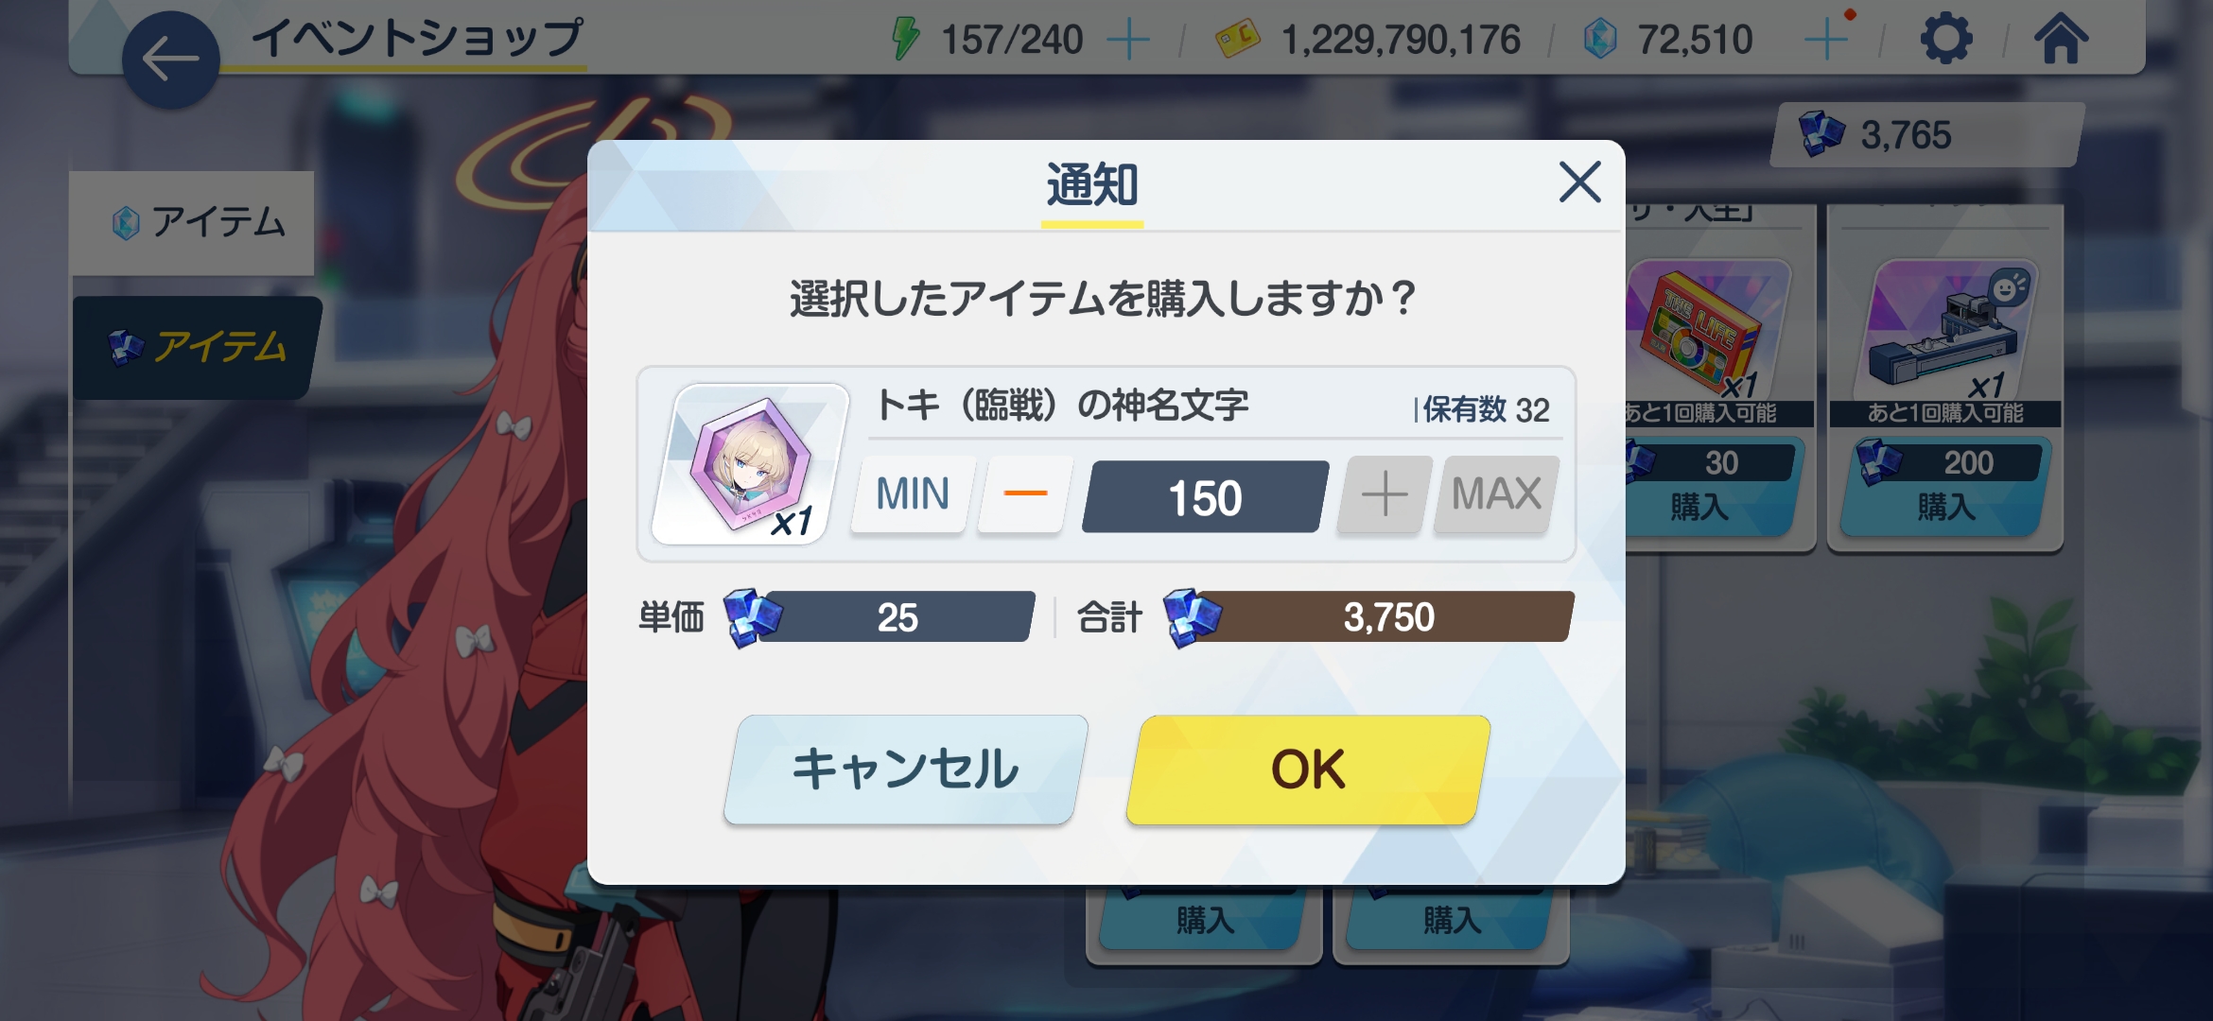Decrease quantity with minus button
This screenshot has height=1021, width=2213.
(x=1024, y=494)
